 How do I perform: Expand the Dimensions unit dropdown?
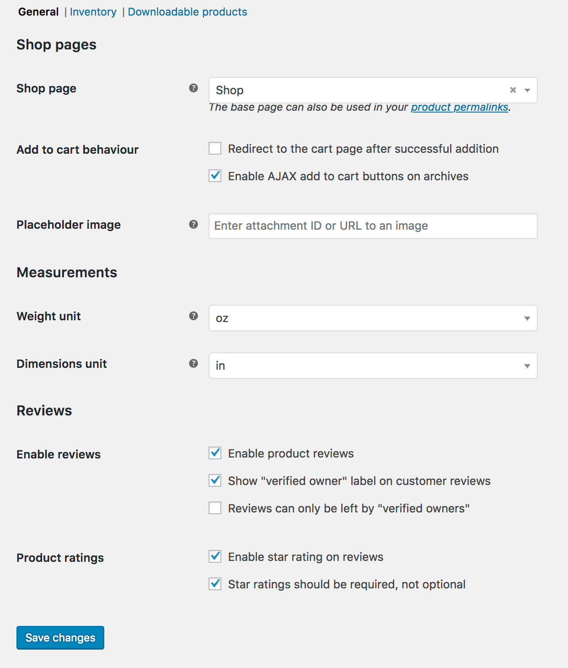(373, 366)
